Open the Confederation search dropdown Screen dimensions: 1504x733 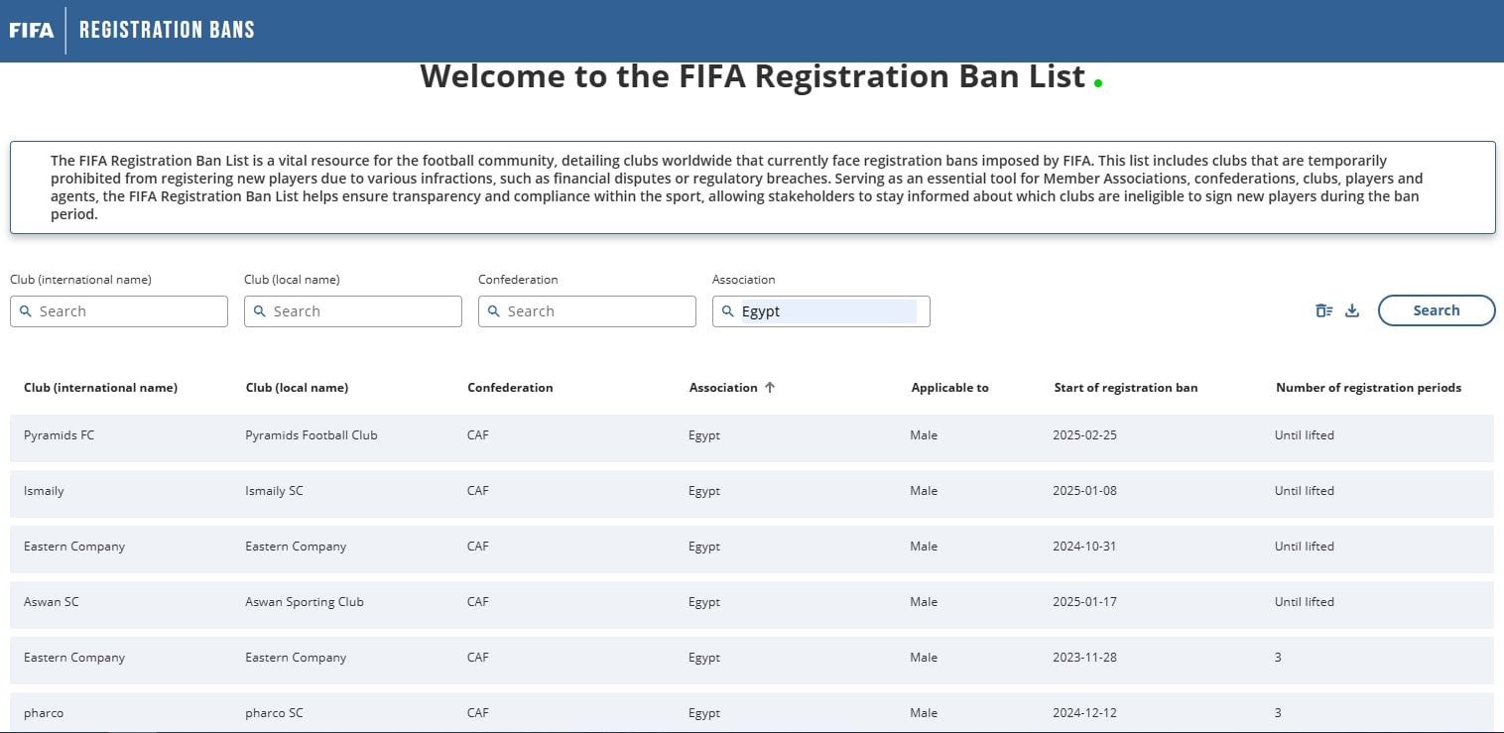(597, 311)
